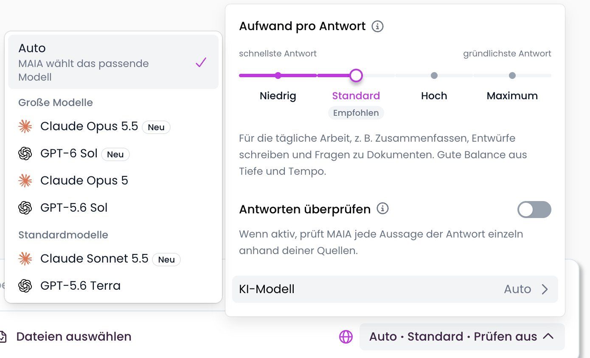Toggle the Antworten überprüfen switch
Screen dimensions: 590x358
point(534,210)
